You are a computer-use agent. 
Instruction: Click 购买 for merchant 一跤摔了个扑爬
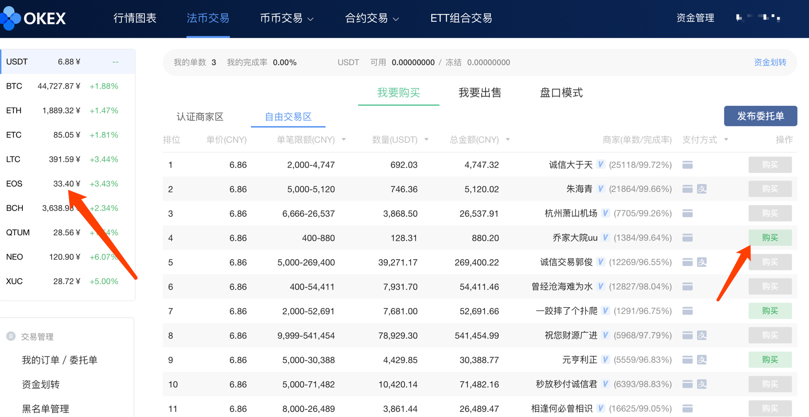(x=770, y=311)
